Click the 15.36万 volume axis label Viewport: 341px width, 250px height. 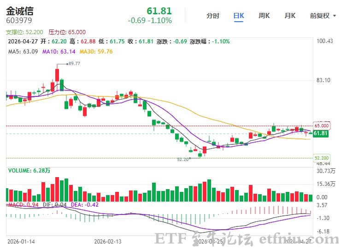tap(326, 184)
